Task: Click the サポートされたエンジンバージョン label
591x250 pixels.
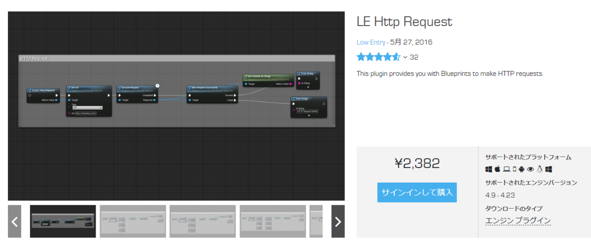Action: tap(531, 183)
